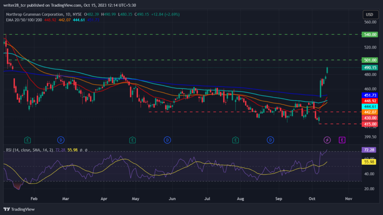Click the yellow 55.98 value in RSI legend
Viewport: 383px width, 215px height.
pyautogui.click(x=73, y=150)
